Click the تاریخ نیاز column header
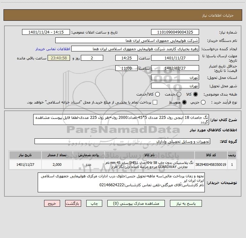This screenshot has height=238, width=246. point(25,155)
